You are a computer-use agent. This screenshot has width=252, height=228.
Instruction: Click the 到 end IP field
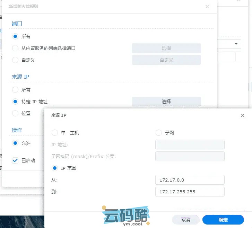(190, 192)
